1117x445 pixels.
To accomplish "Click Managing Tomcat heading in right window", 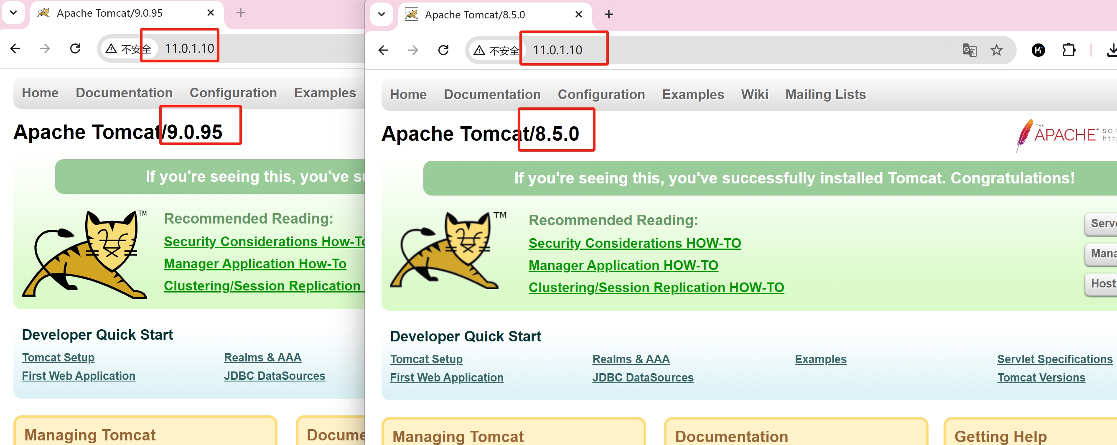I will (458, 436).
